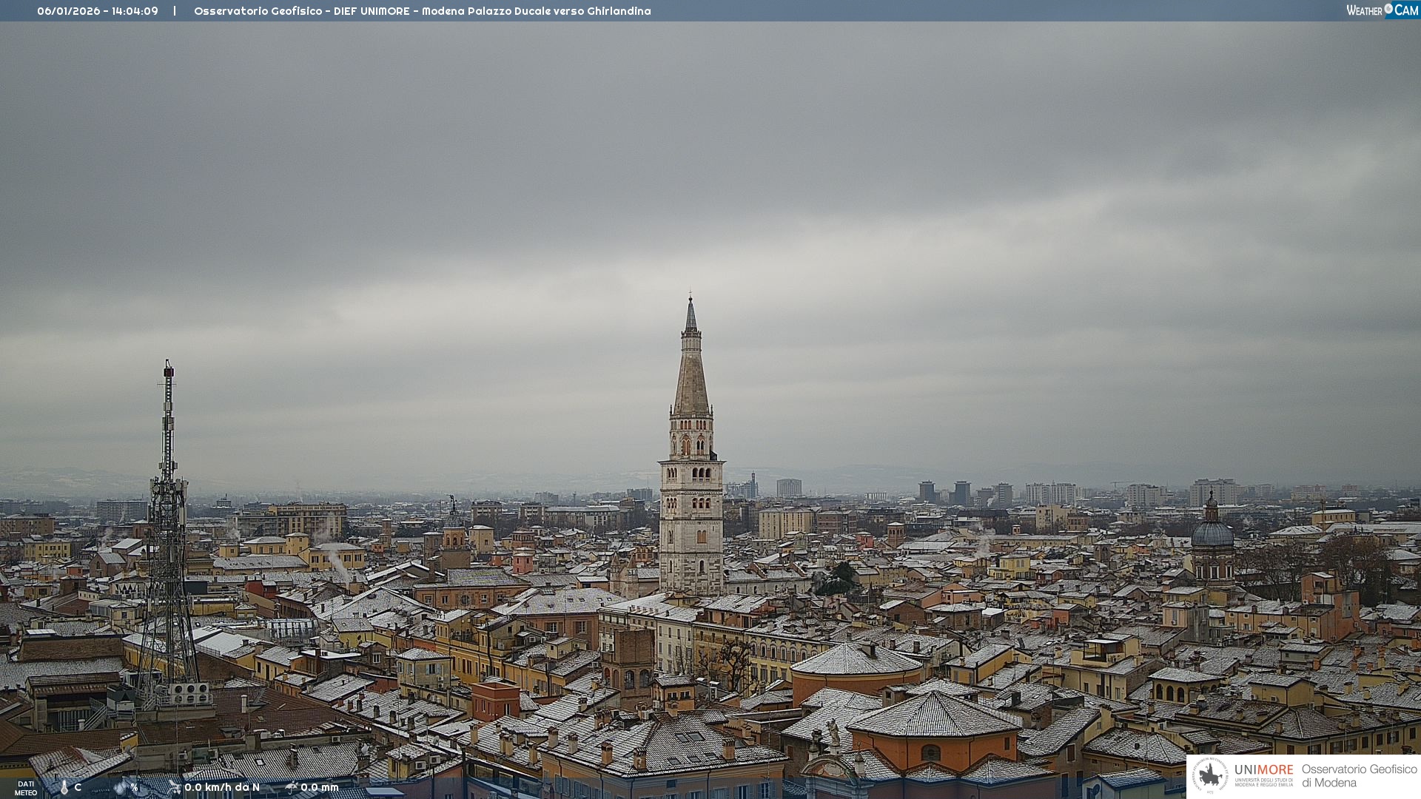The height and width of the screenshot is (799, 1421).
Task: Click the blue church dome at right
Action: tap(1212, 534)
